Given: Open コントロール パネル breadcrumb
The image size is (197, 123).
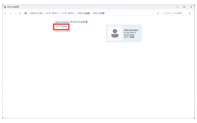Looking at the screenshot, I should [x=36, y=13].
